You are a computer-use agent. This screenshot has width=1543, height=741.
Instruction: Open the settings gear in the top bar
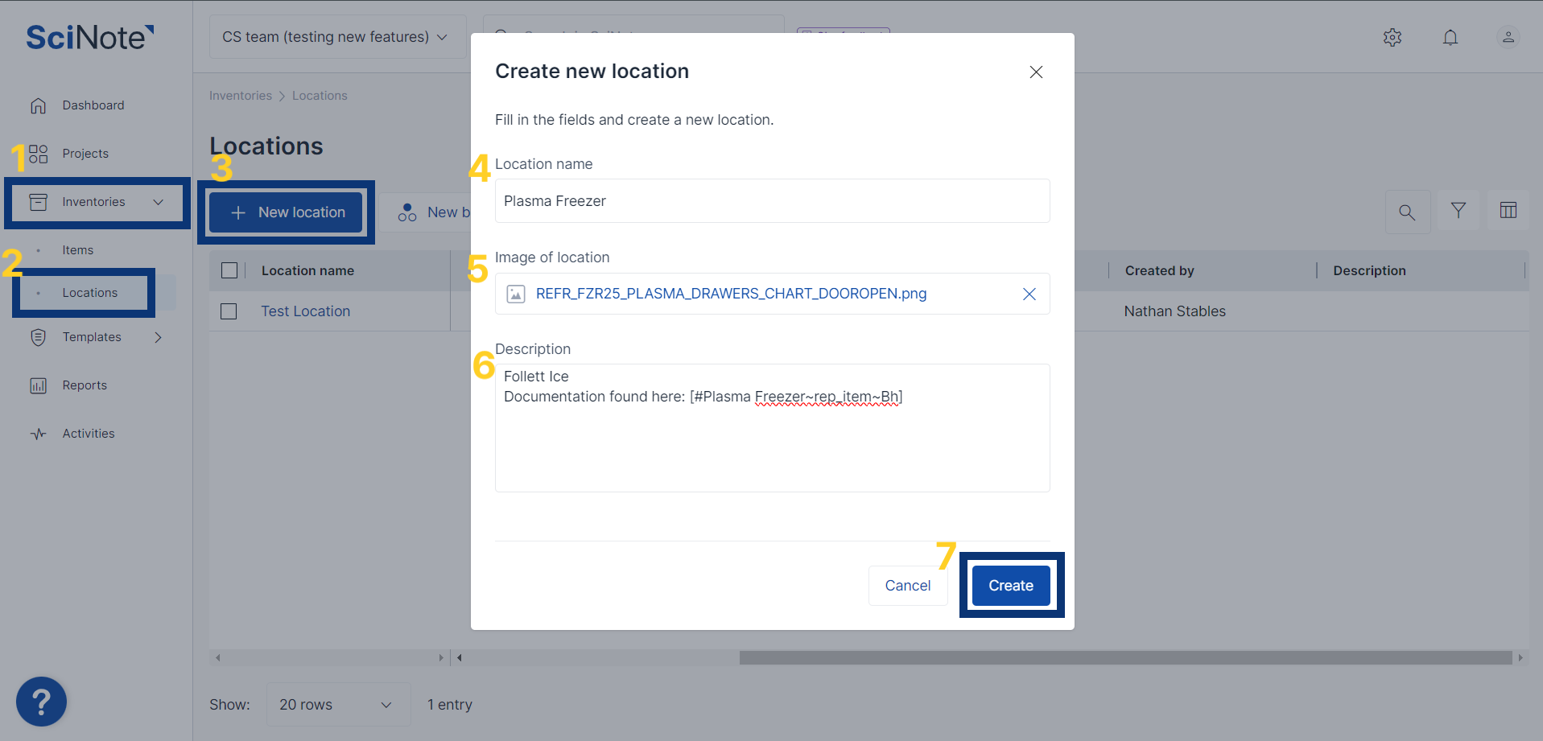pyautogui.click(x=1393, y=37)
